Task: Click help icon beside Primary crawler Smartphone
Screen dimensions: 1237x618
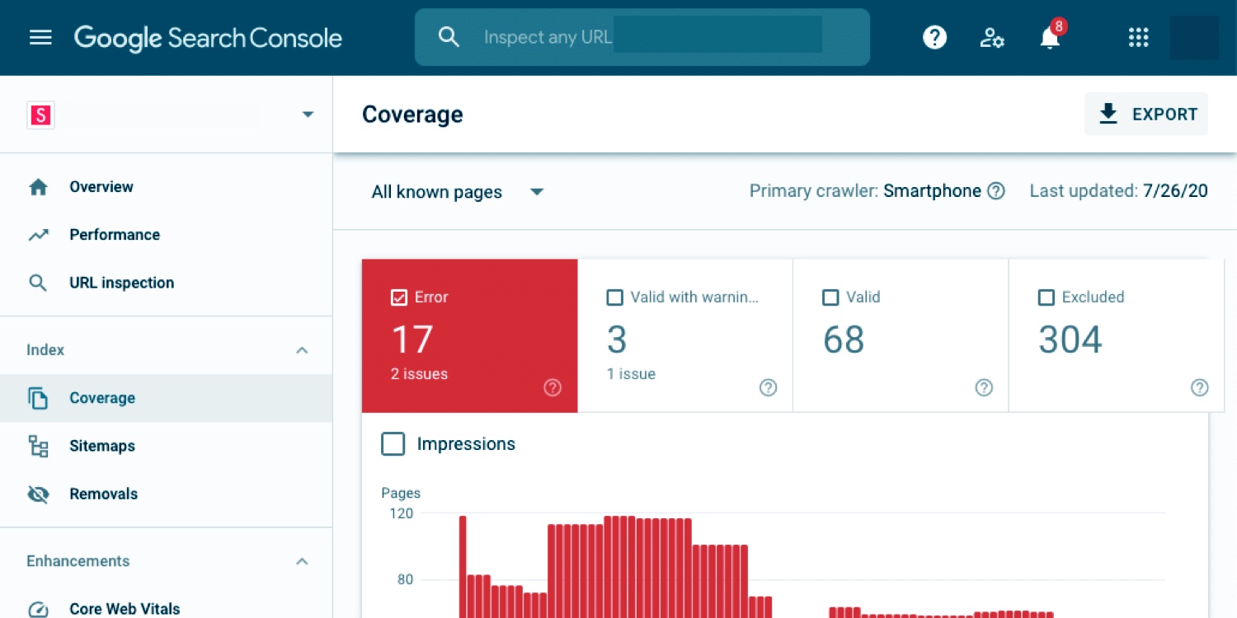Action: coord(996,191)
